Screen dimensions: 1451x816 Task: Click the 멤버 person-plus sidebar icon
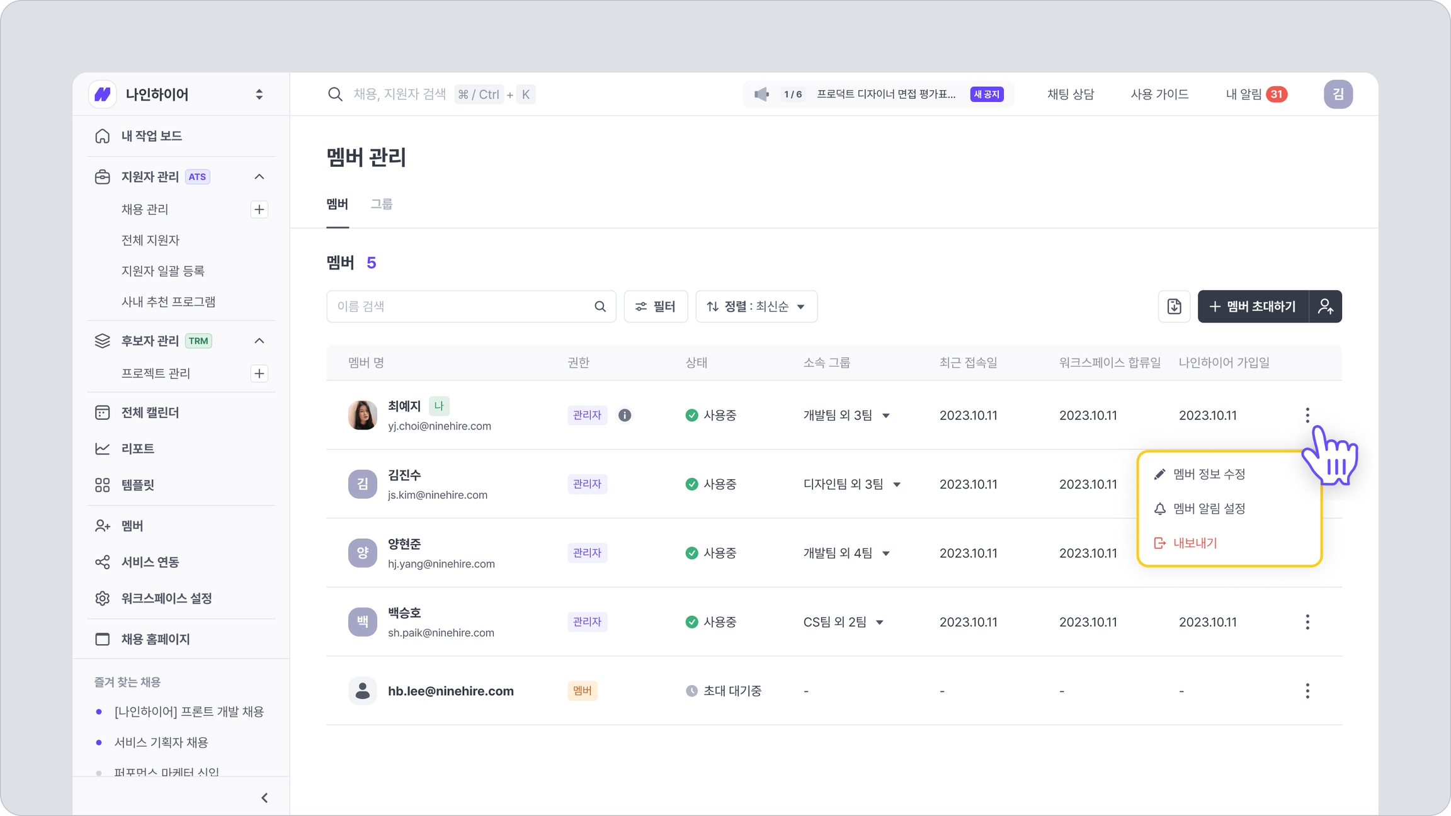point(102,526)
